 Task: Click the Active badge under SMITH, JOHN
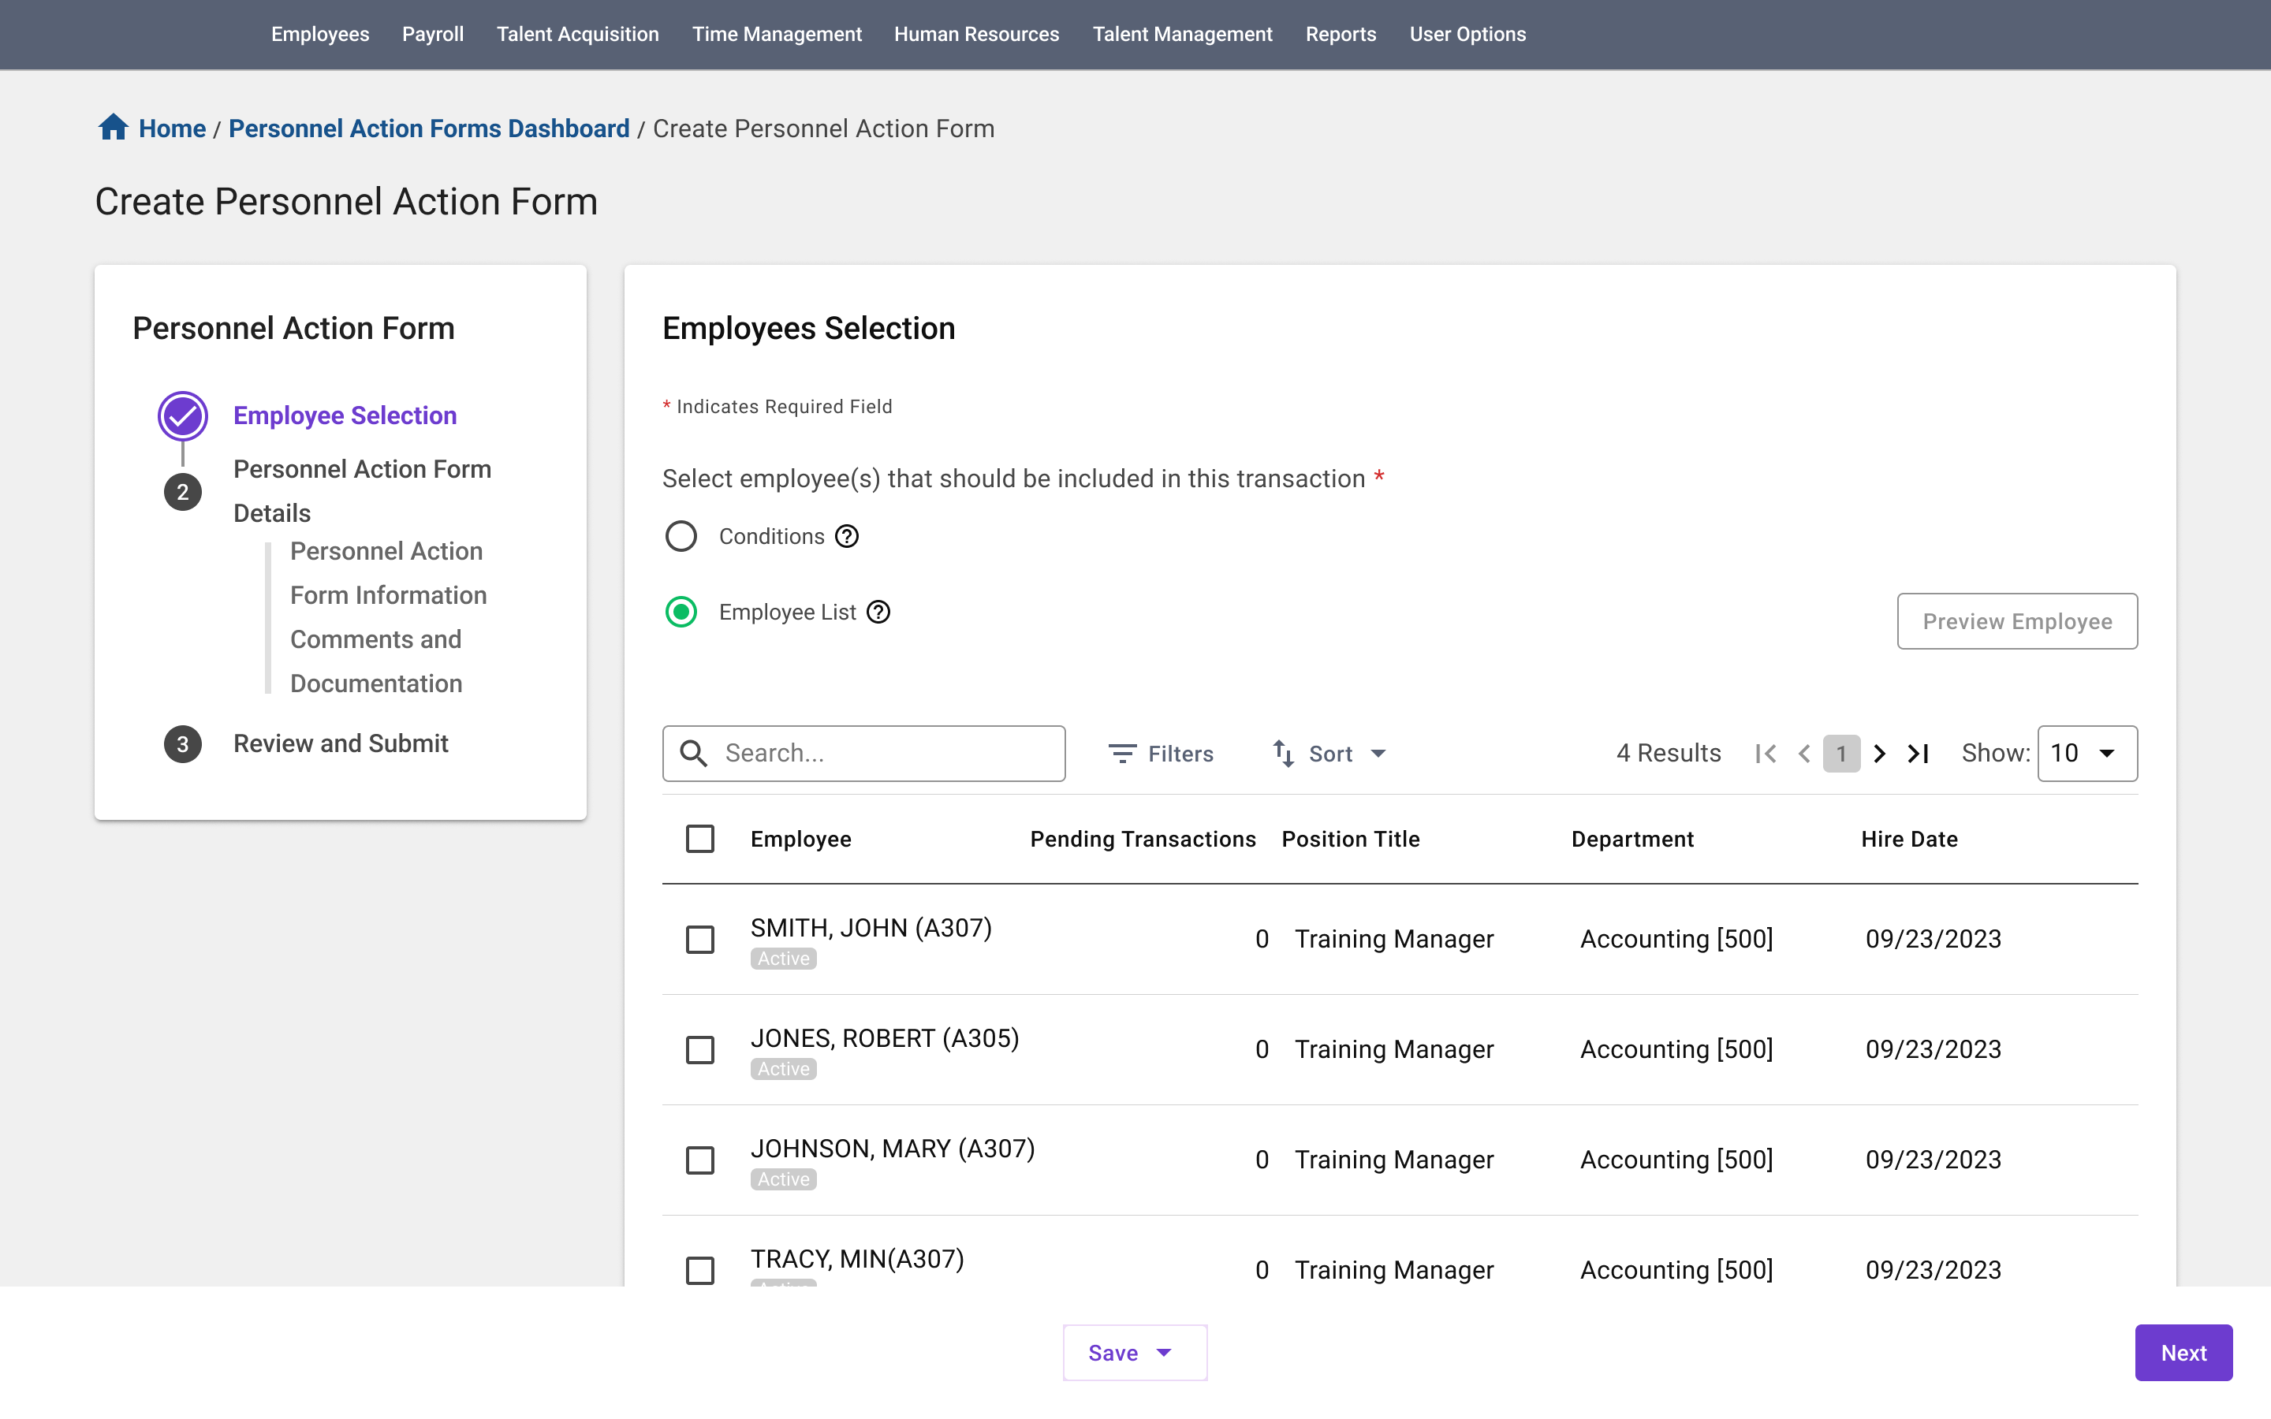click(x=783, y=959)
